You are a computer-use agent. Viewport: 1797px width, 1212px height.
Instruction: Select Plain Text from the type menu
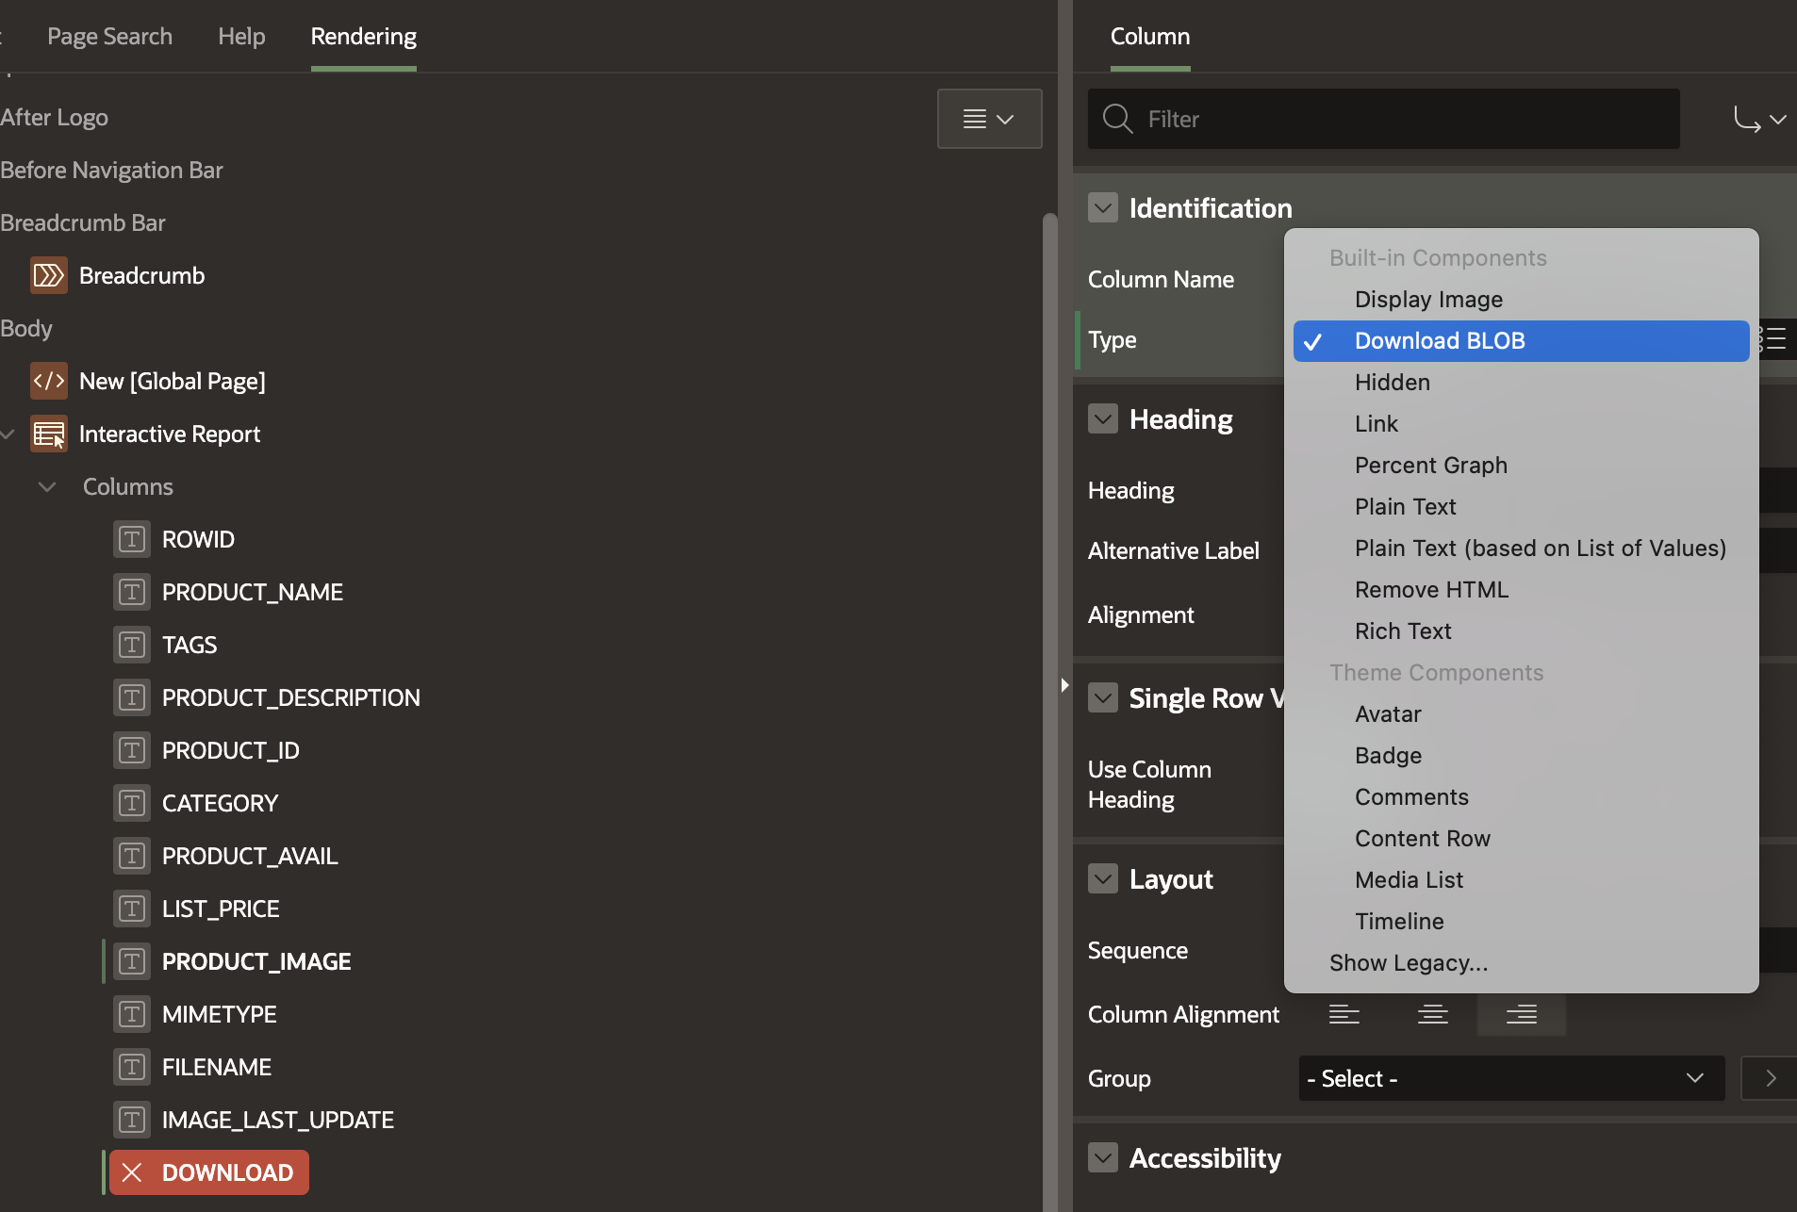click(x=1405, y=506)
